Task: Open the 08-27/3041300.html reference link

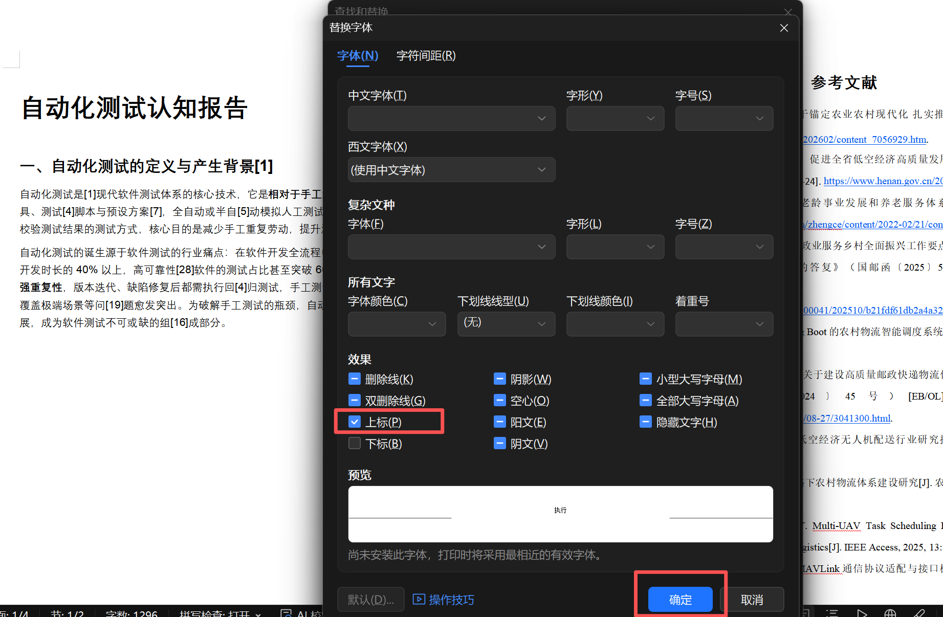Action: coord(847,418)
